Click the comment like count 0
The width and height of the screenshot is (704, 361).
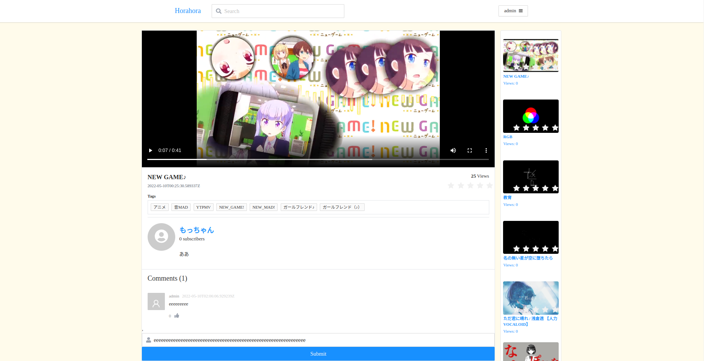170,316
